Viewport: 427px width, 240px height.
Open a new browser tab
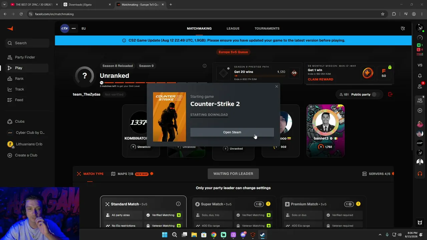pyautogui.click(x=170, y=5)
